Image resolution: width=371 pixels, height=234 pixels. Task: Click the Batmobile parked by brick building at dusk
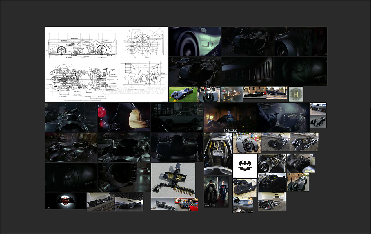pyautogui.click(x=254, y=93)
